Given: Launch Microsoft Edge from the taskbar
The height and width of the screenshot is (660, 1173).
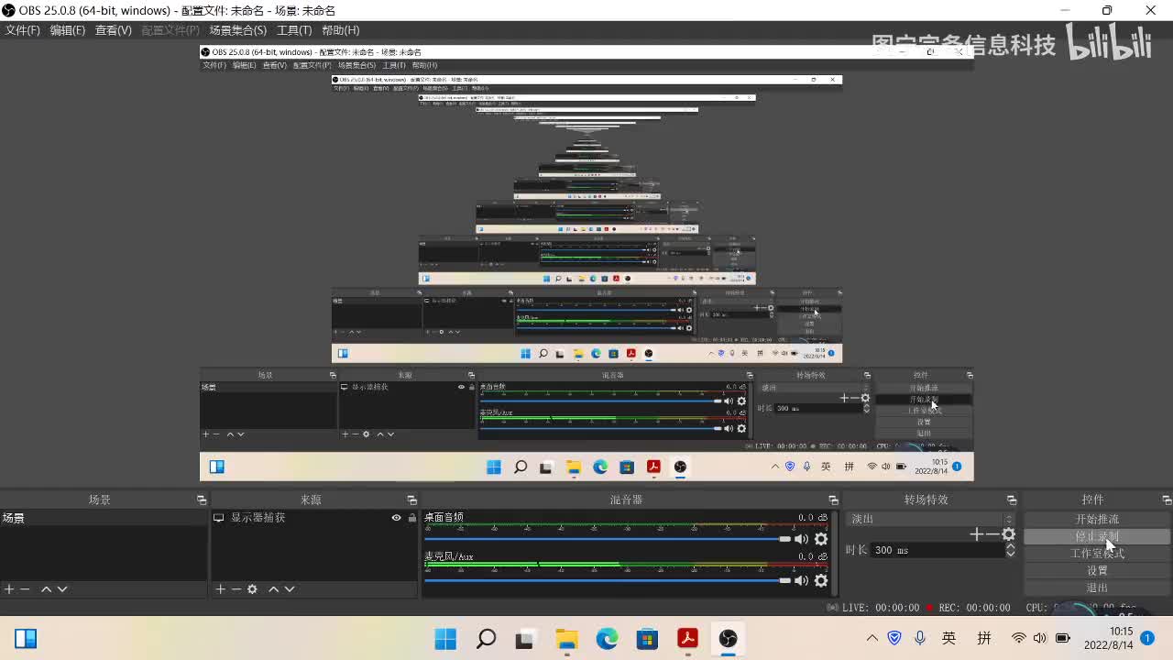Looking at the screenshot, I should (608, 638).
